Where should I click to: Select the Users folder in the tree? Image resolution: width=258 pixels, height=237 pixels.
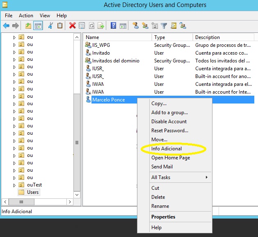click(33, 192)
